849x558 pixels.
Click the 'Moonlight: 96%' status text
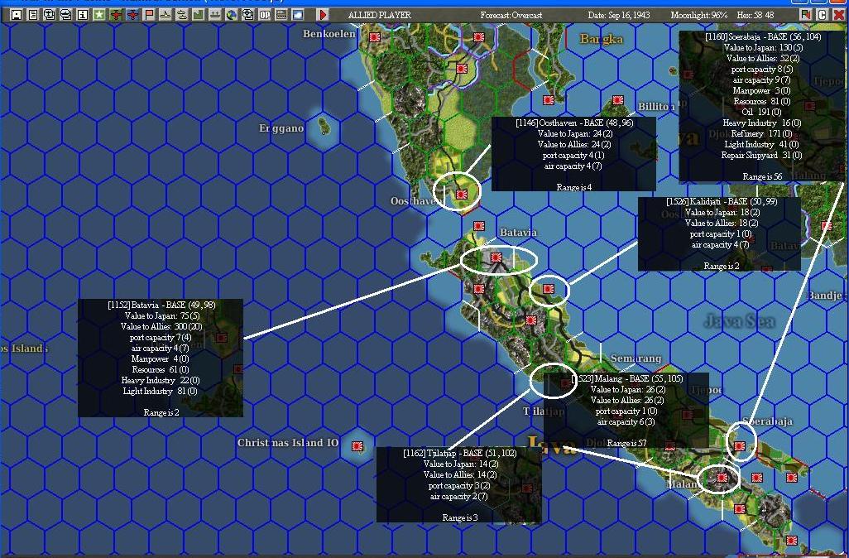pyautogui.click(x=699, y=15)
